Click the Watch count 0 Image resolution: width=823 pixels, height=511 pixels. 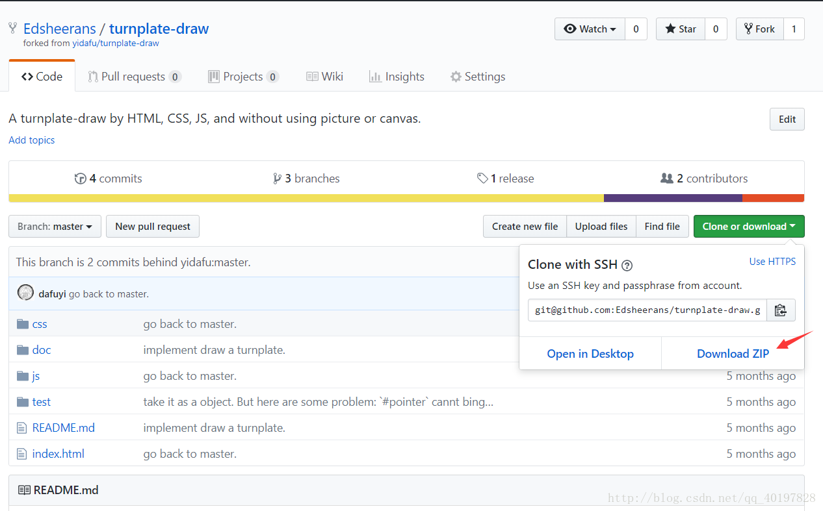636,29
